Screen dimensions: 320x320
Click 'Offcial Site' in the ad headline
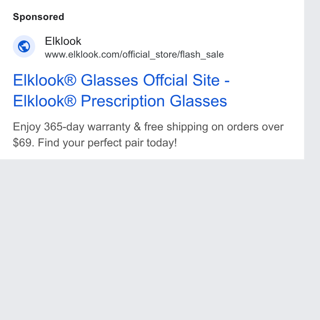pyautogui.click(x=182, y=80)
